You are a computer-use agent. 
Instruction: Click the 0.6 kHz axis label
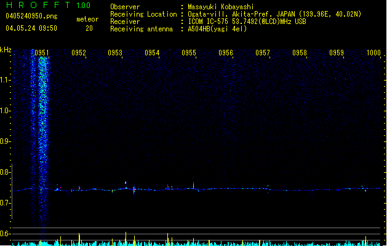click(6, 234)
